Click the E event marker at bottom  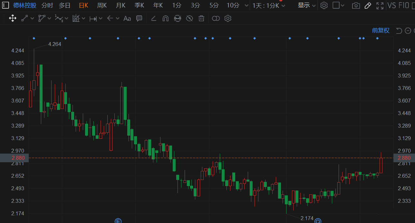coord(118,221)
